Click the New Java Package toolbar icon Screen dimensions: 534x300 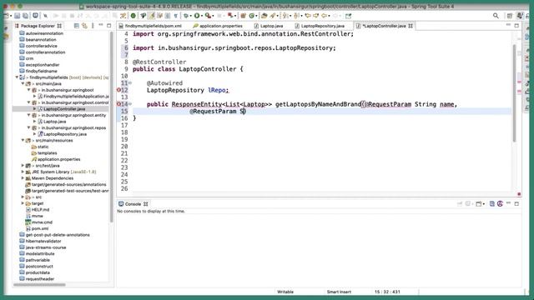pyautogui.click(x=243, y=16)
